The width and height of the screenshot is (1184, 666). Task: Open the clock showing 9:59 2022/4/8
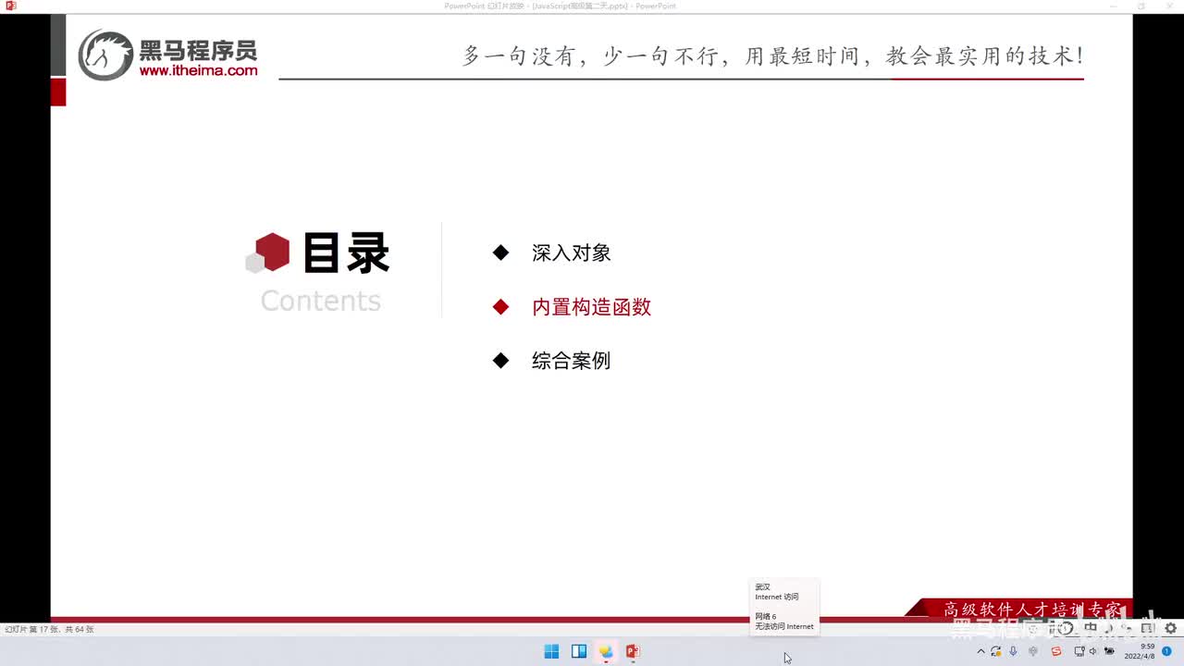coord(1140,651)
